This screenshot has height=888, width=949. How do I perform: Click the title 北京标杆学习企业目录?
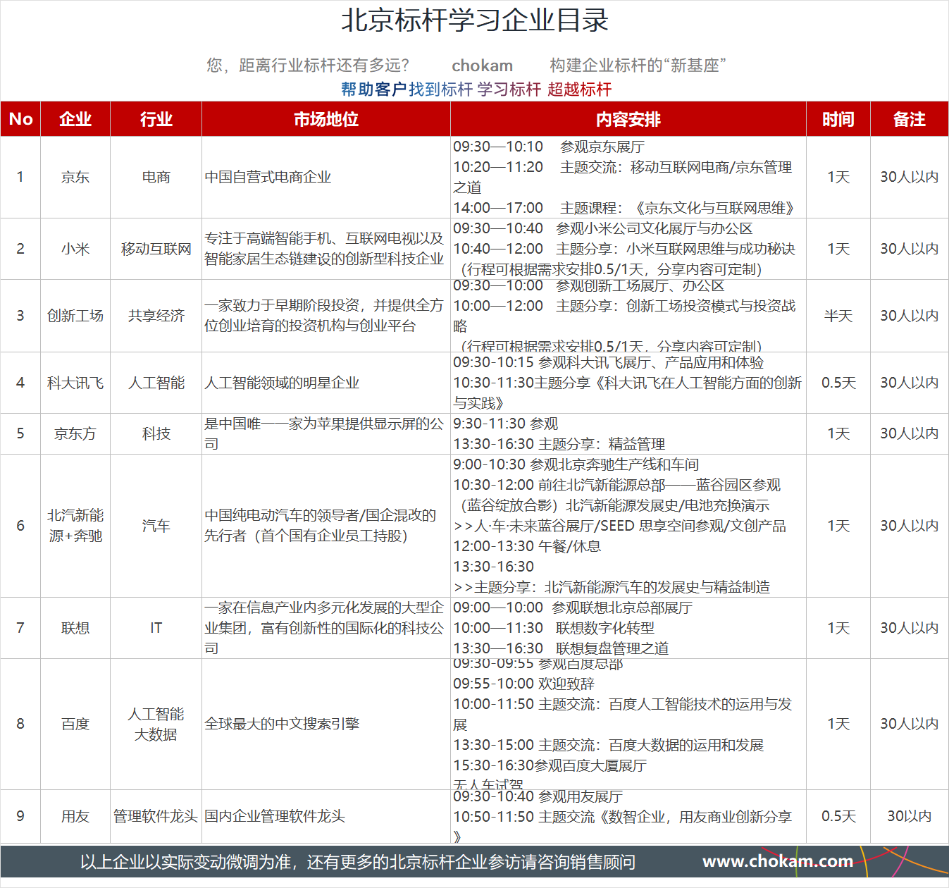[474, 20]
